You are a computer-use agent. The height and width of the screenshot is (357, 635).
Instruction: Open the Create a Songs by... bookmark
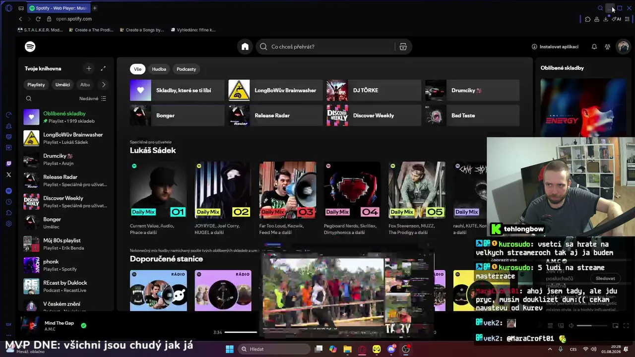[x=141, y=30]
